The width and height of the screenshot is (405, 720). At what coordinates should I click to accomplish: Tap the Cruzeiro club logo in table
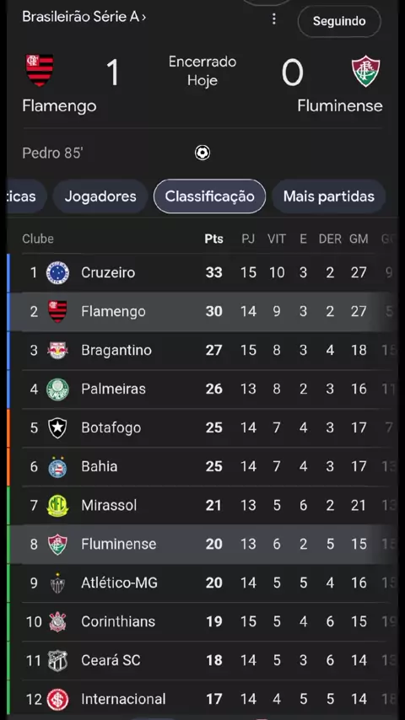click(57, 273)
